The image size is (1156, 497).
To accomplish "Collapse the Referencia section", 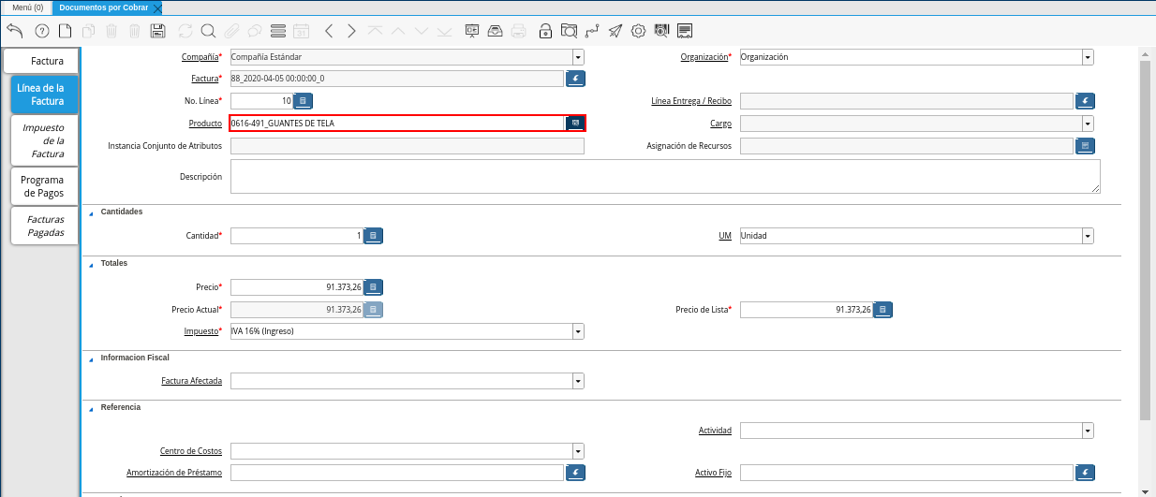I will tap(91, 408).
